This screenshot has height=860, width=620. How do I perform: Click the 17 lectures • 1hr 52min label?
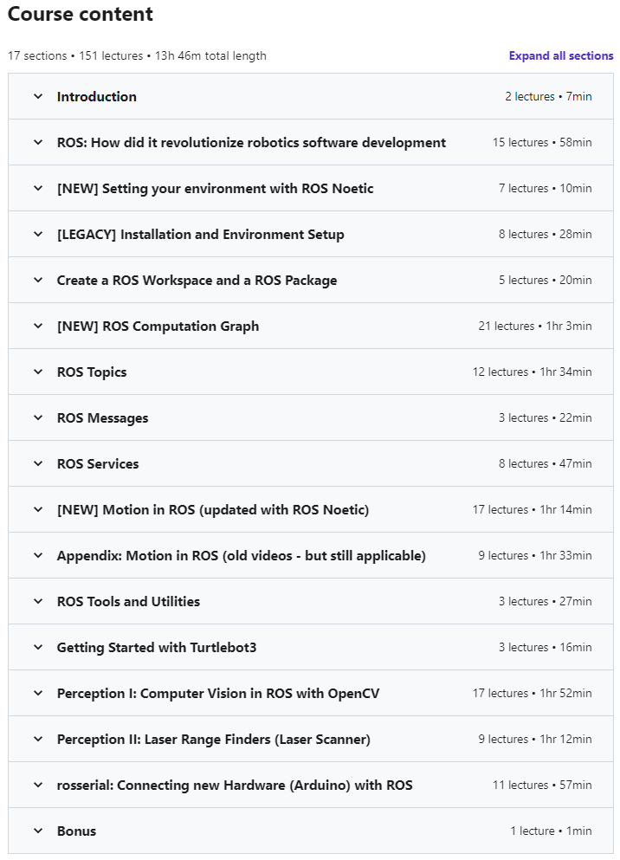[533, 693]
